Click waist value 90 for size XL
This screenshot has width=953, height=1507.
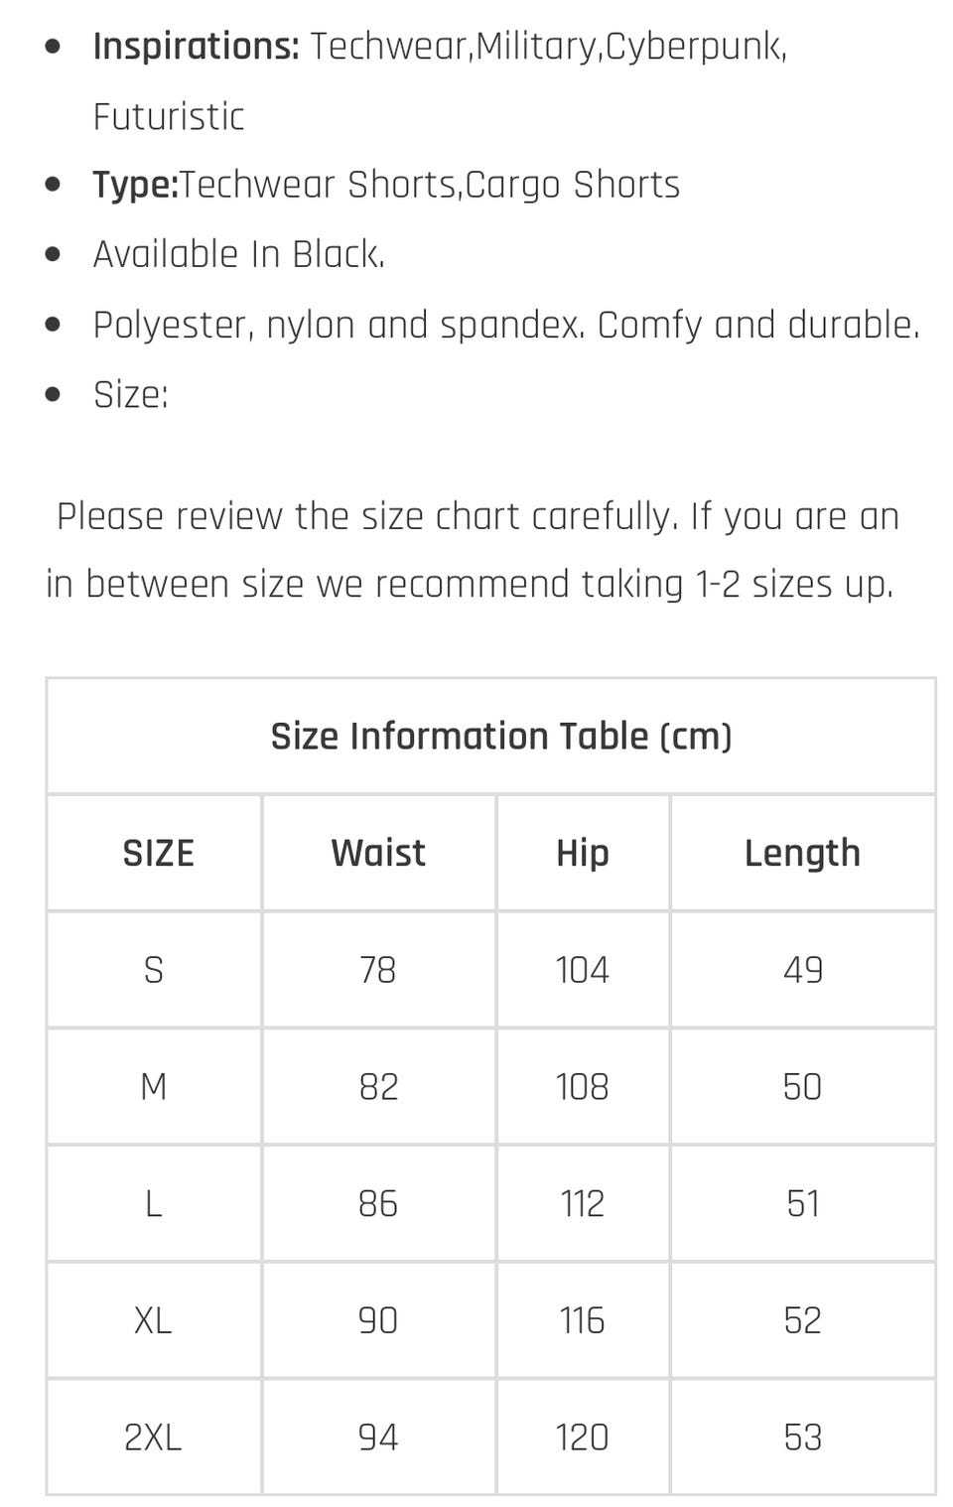tap(378, 1320)
